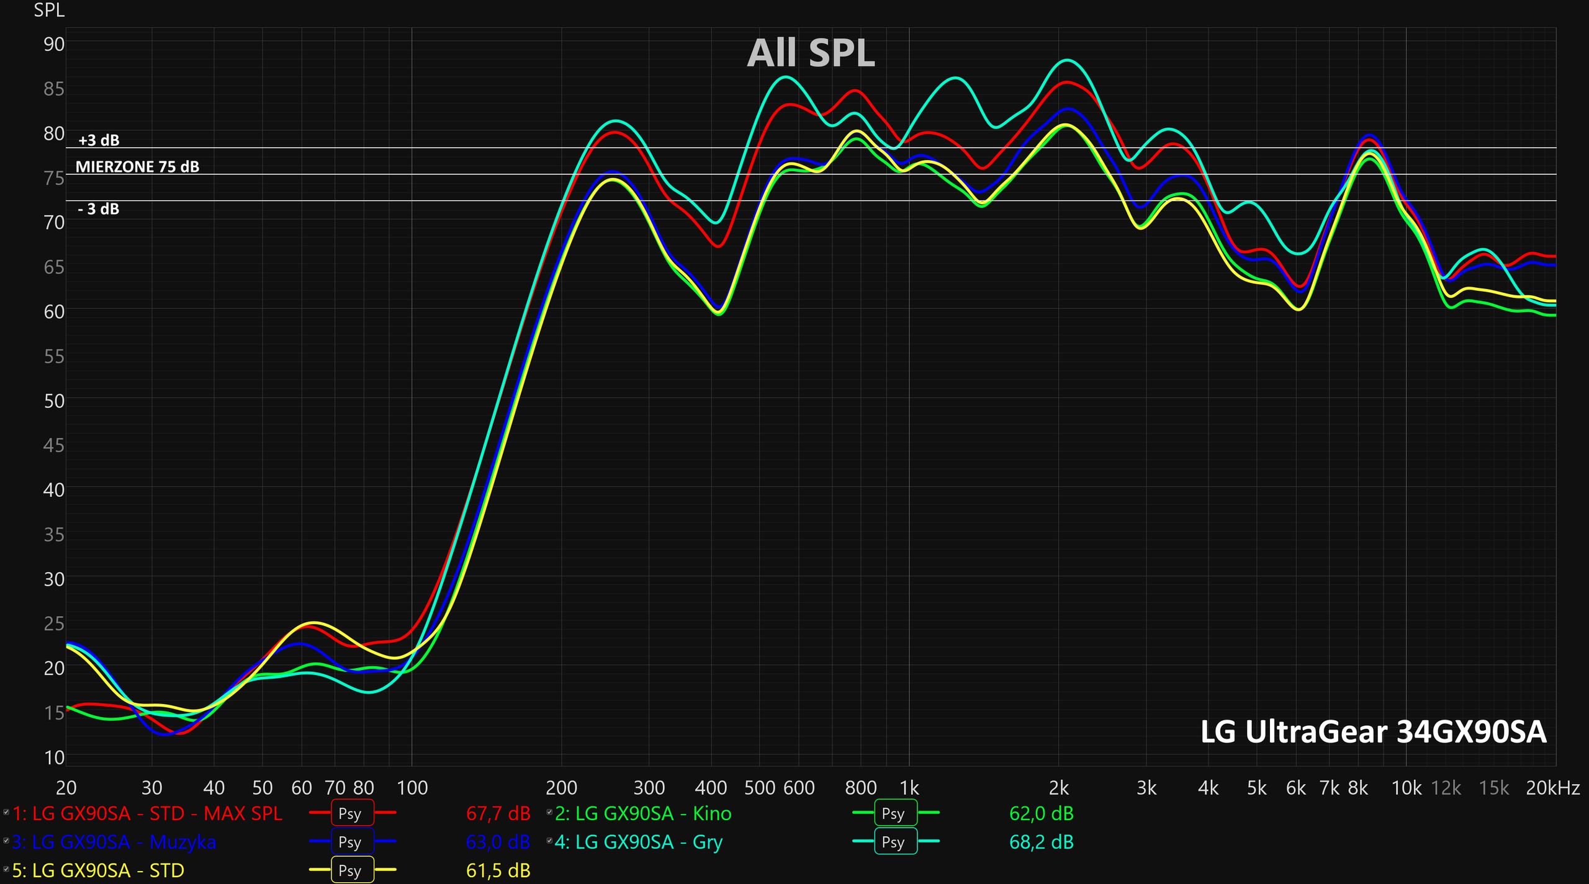
Task: Click the '5k' frequency axis label
Action: 1257,788
